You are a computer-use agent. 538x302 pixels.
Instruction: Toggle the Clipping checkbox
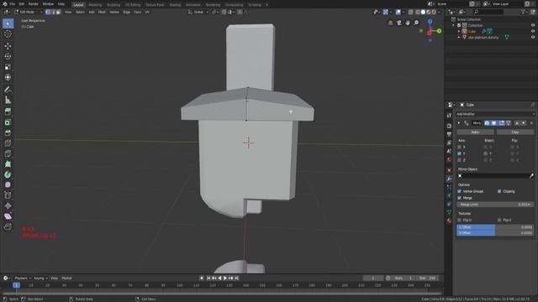(x=499, y=191)
